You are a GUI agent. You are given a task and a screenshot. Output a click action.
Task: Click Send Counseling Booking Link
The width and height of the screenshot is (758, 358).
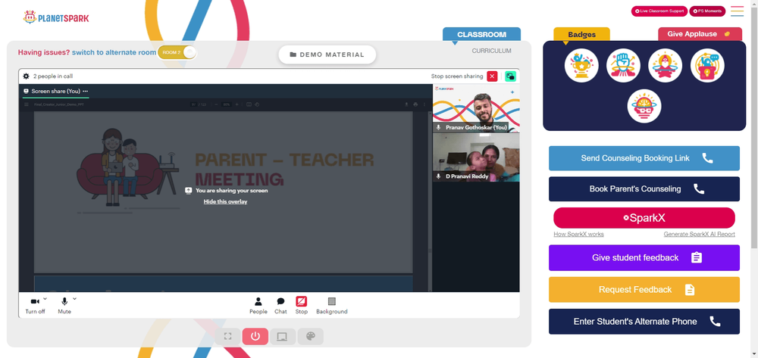click(x=644, y=158)
